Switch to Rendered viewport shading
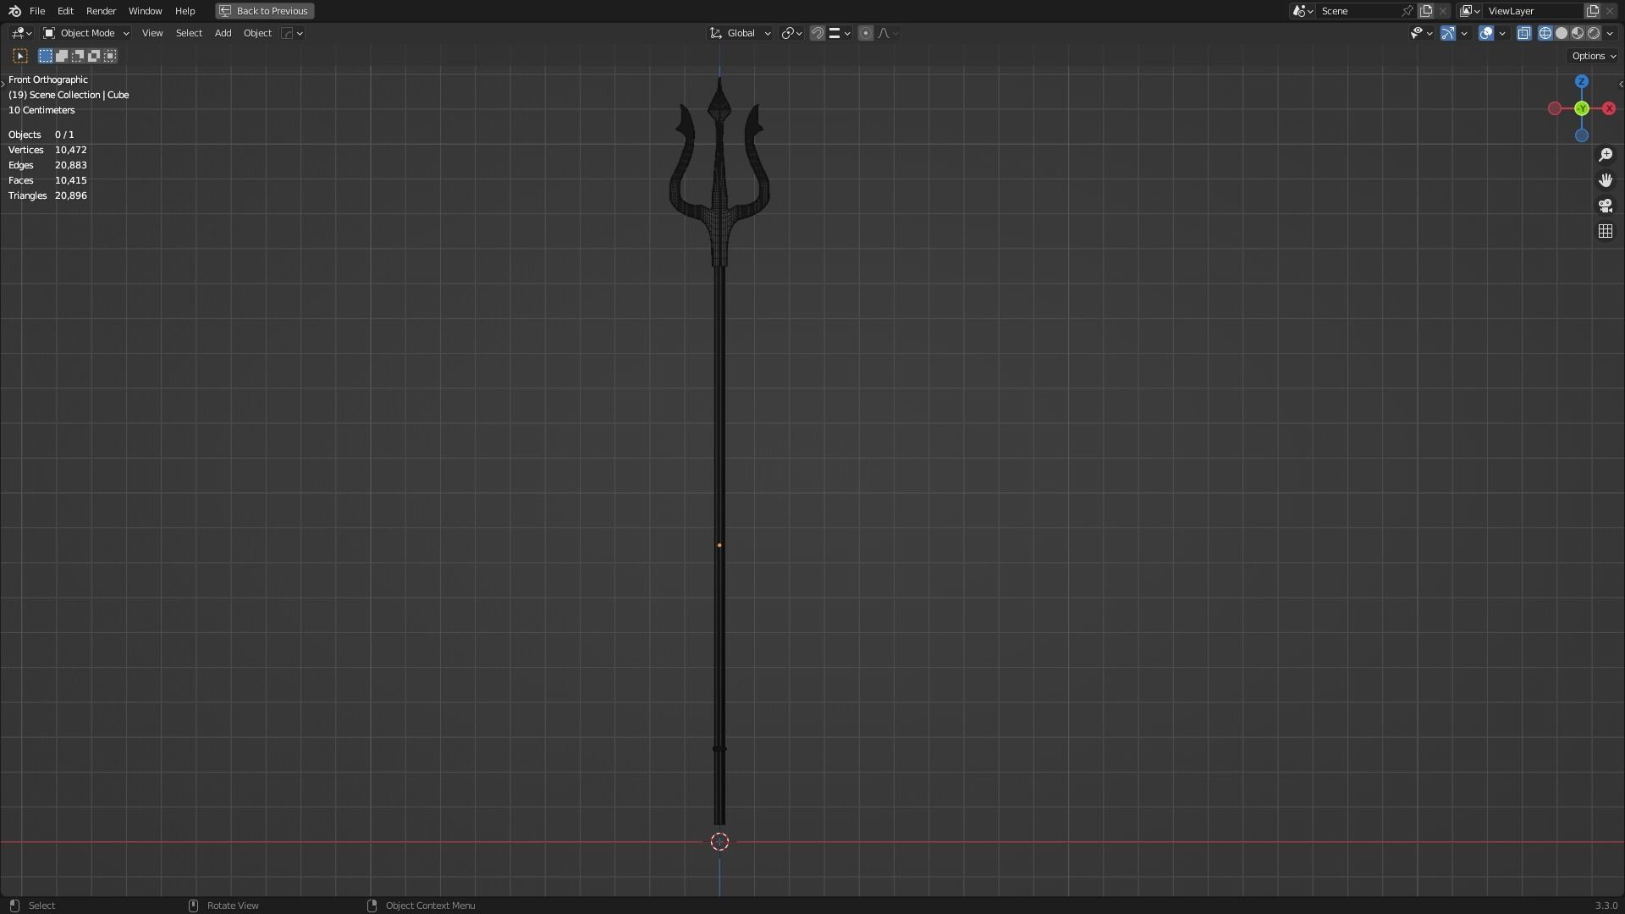The height and width of the screenshot is (914, 1625). click(1594, 33)
